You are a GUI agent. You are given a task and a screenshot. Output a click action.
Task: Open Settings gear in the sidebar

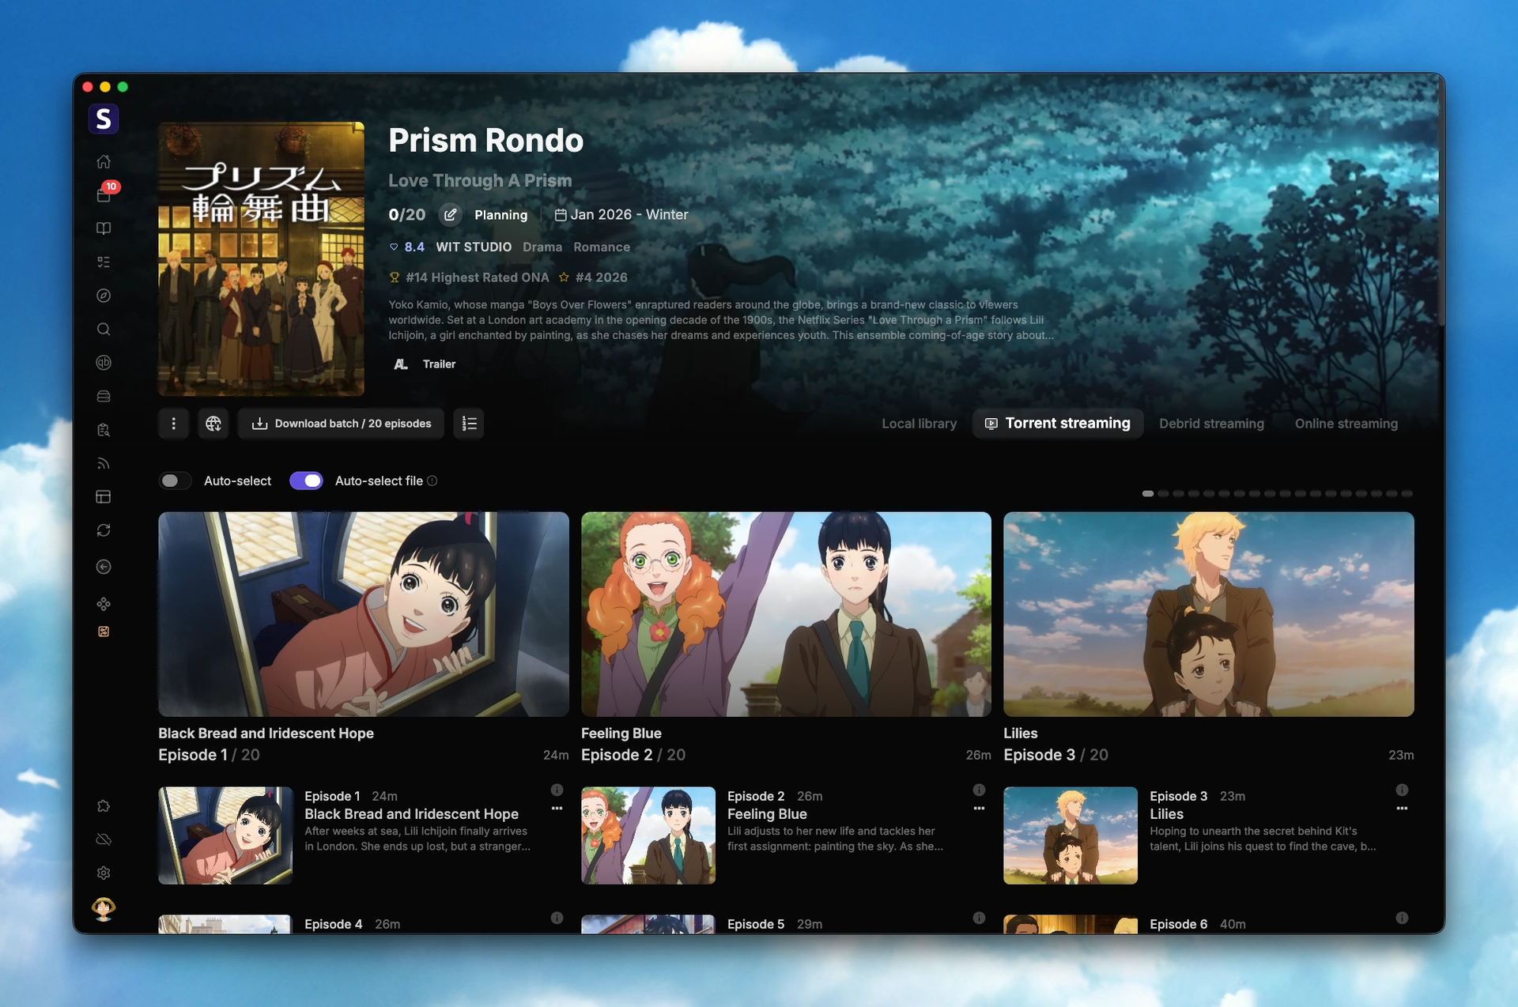pyautogui.click(x=104, y=873)
